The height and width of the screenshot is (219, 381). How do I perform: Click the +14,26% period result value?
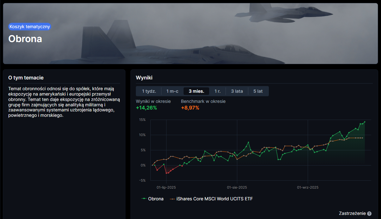pyautogui.click(x=146, y=108)
